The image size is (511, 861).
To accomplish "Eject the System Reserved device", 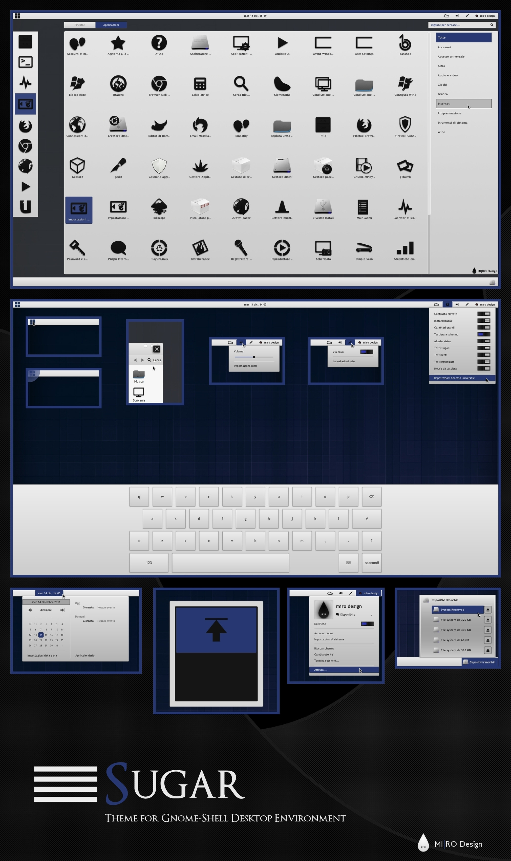I will (488, 610).
